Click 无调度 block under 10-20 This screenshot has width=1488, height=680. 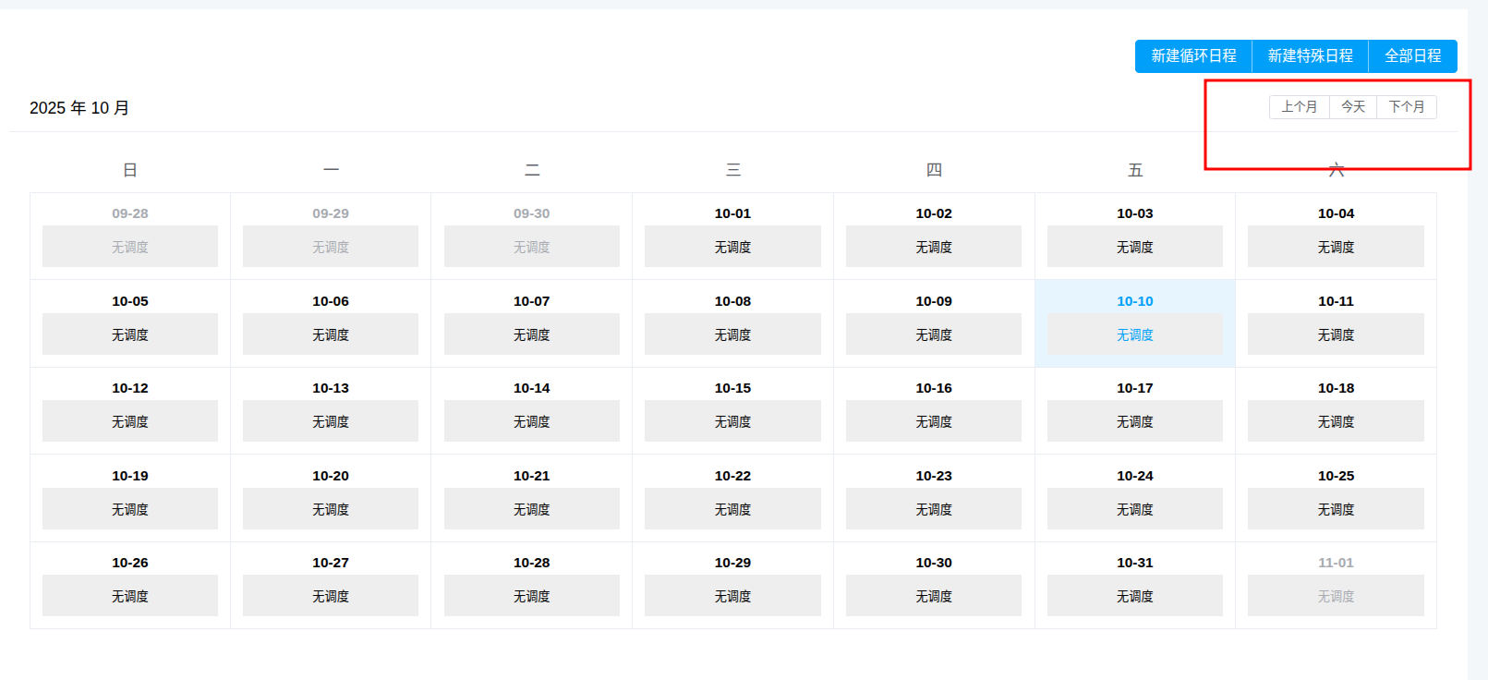point(331,509)
